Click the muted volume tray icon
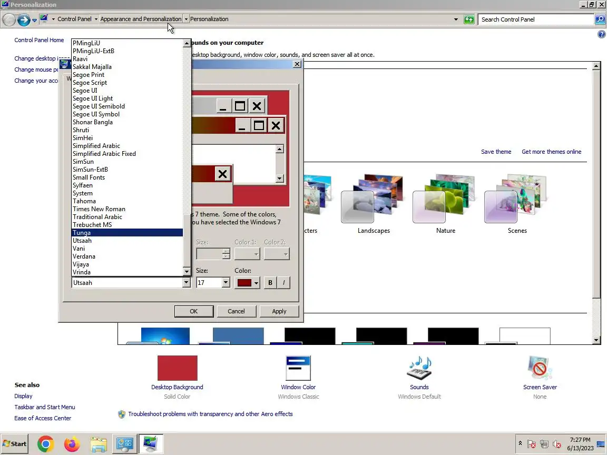Image resolution: width=607 pixels, height=455 pixels. pyautogui.click(x=557, y=444)
